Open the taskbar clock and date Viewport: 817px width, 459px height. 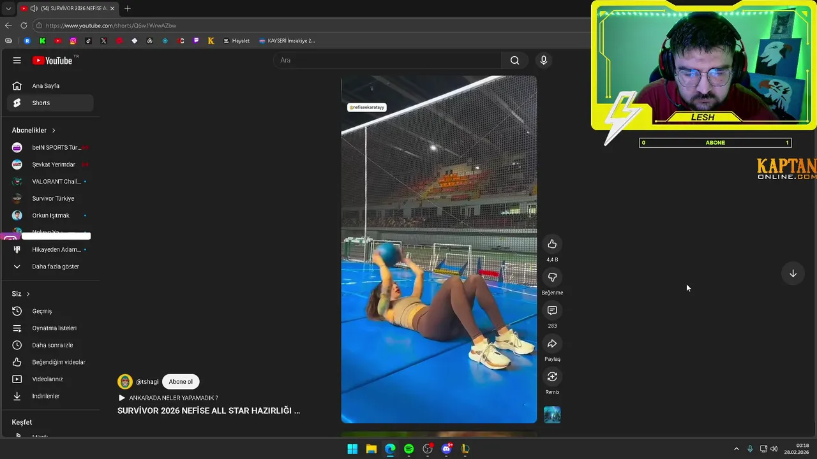point(797,449)
